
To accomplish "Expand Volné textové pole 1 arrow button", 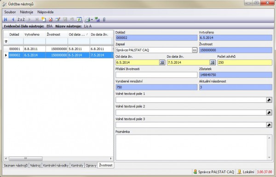I will point(269,100).
